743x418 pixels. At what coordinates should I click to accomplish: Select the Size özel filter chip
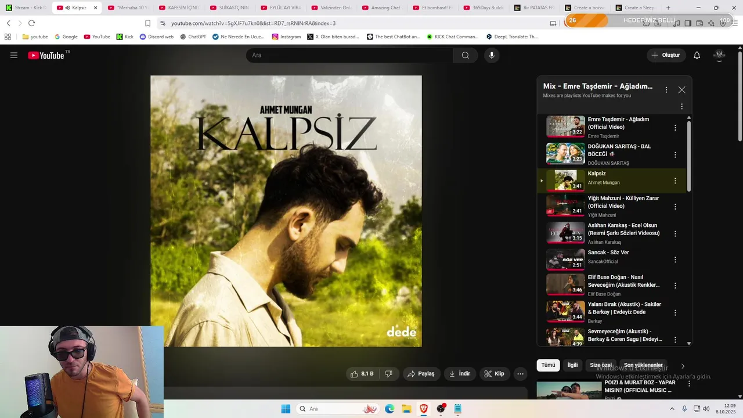[601, 365]
